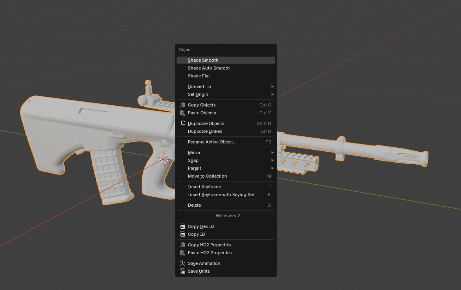Click the Save Units icon

coord(182,271)
